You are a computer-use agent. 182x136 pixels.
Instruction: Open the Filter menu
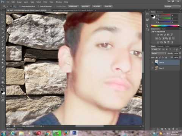click(x=45, y=2)
